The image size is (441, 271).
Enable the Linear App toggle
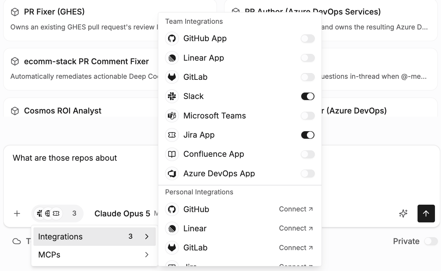click(x=308, y=58)
